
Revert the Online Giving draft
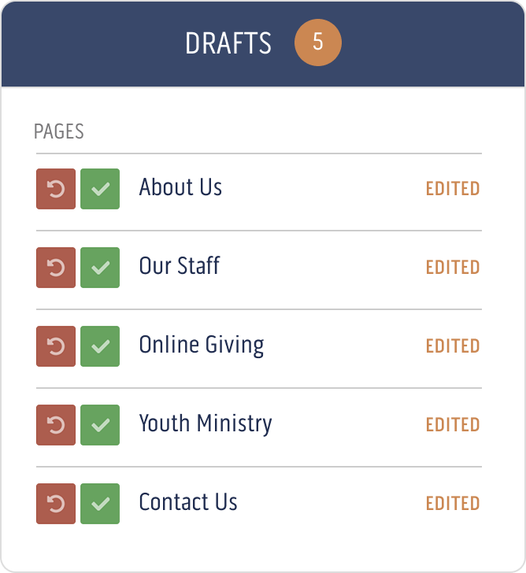[56, 346]
